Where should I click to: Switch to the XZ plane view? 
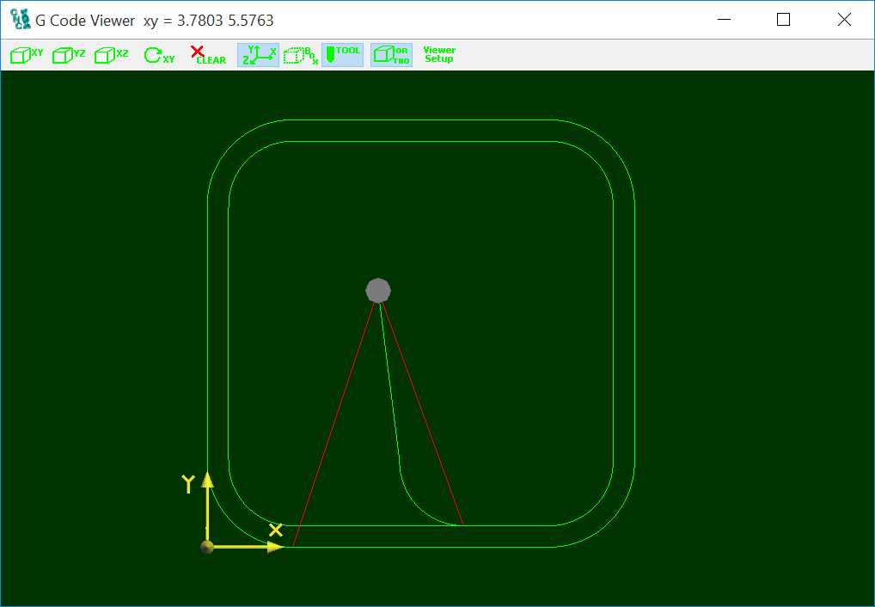[x=111, y=55]
